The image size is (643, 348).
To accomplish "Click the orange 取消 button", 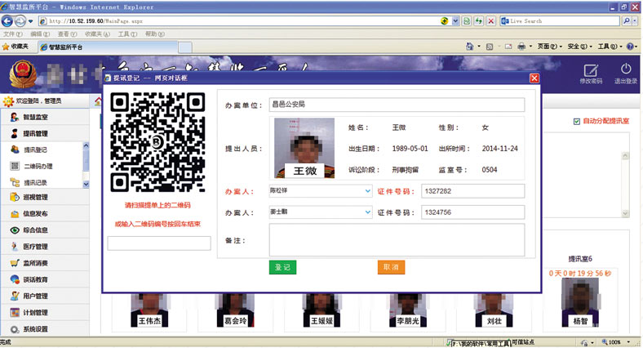I will pos(391,267).
